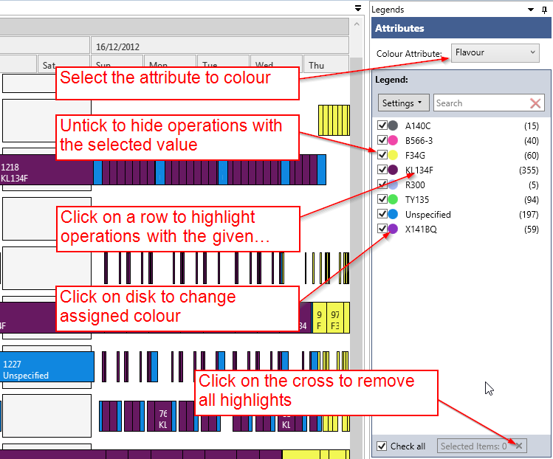Remove all highlights with the Selected Items cross
Screen dimensions: 553x459
518,446
